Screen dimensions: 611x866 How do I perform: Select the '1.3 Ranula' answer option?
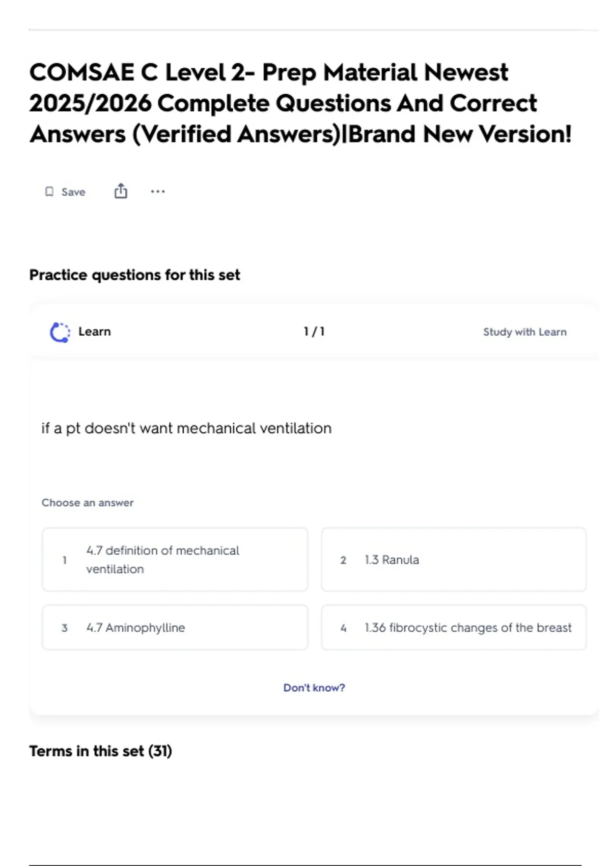(x=453, y=559)
